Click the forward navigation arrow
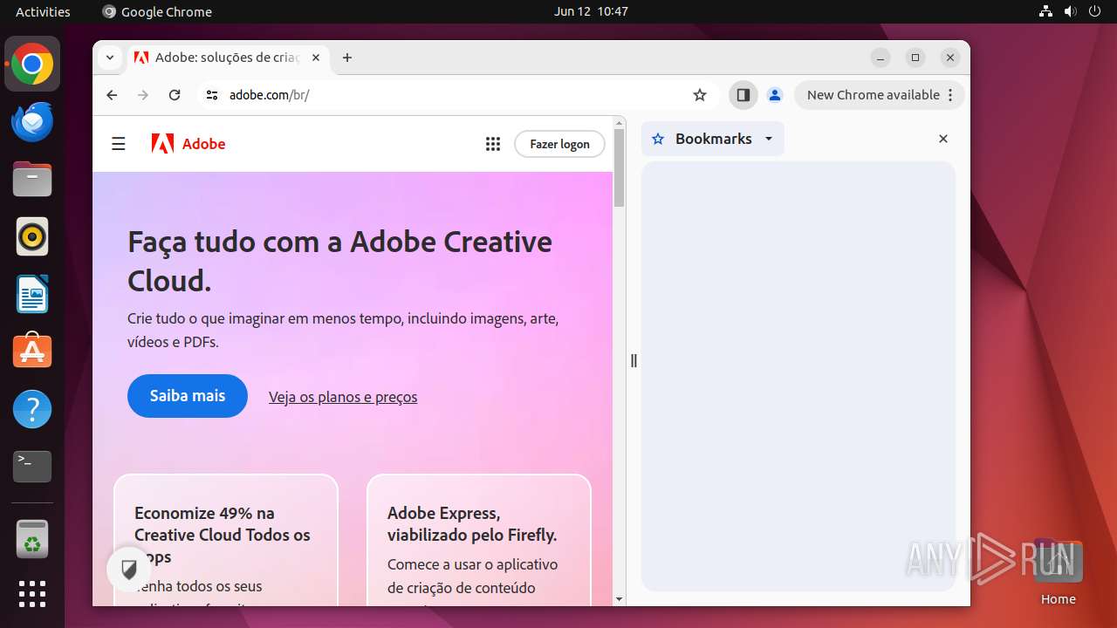Viewport: 1117px width, 628px height. 143,95
